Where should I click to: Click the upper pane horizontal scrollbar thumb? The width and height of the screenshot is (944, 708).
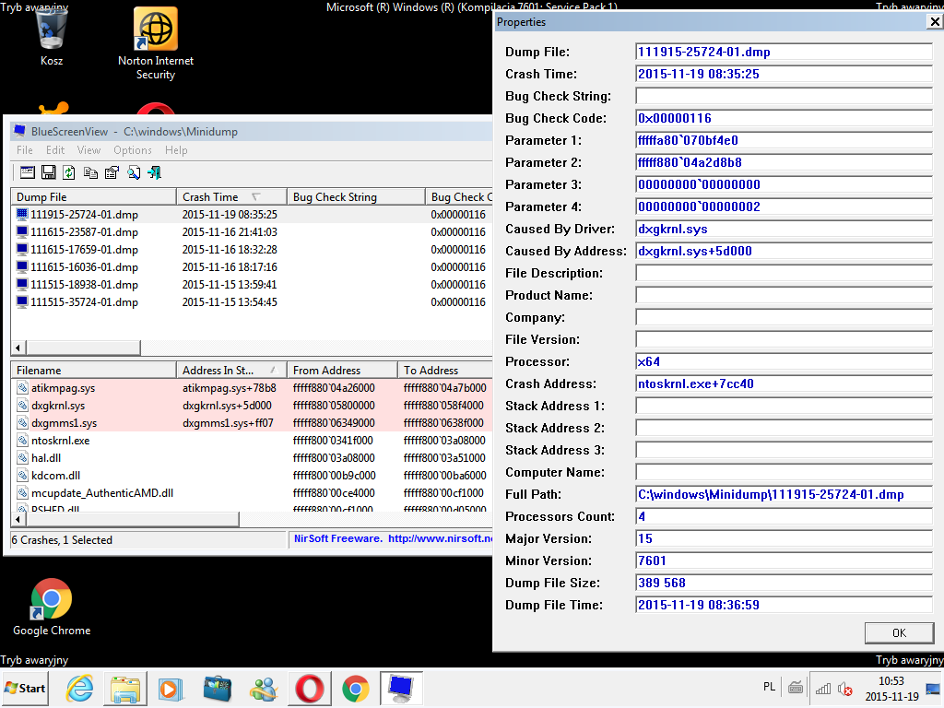(82, 348)
